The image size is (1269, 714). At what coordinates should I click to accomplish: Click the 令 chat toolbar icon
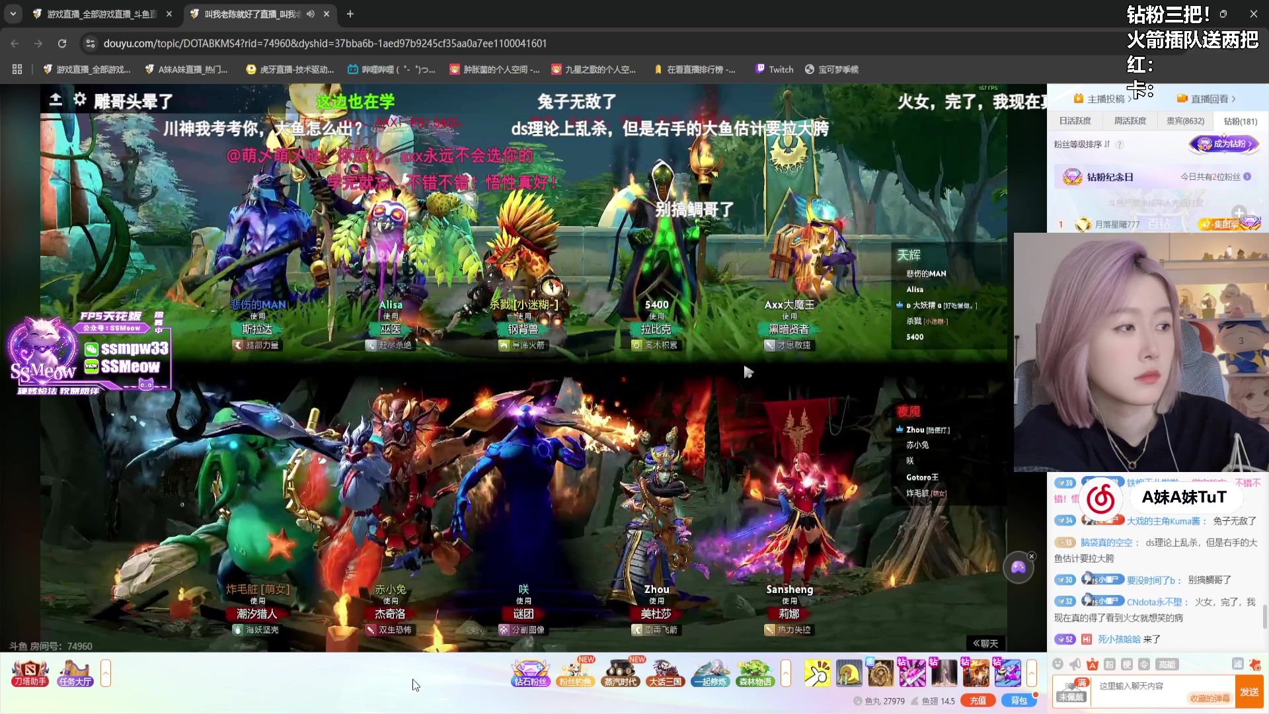[1144, 664]
